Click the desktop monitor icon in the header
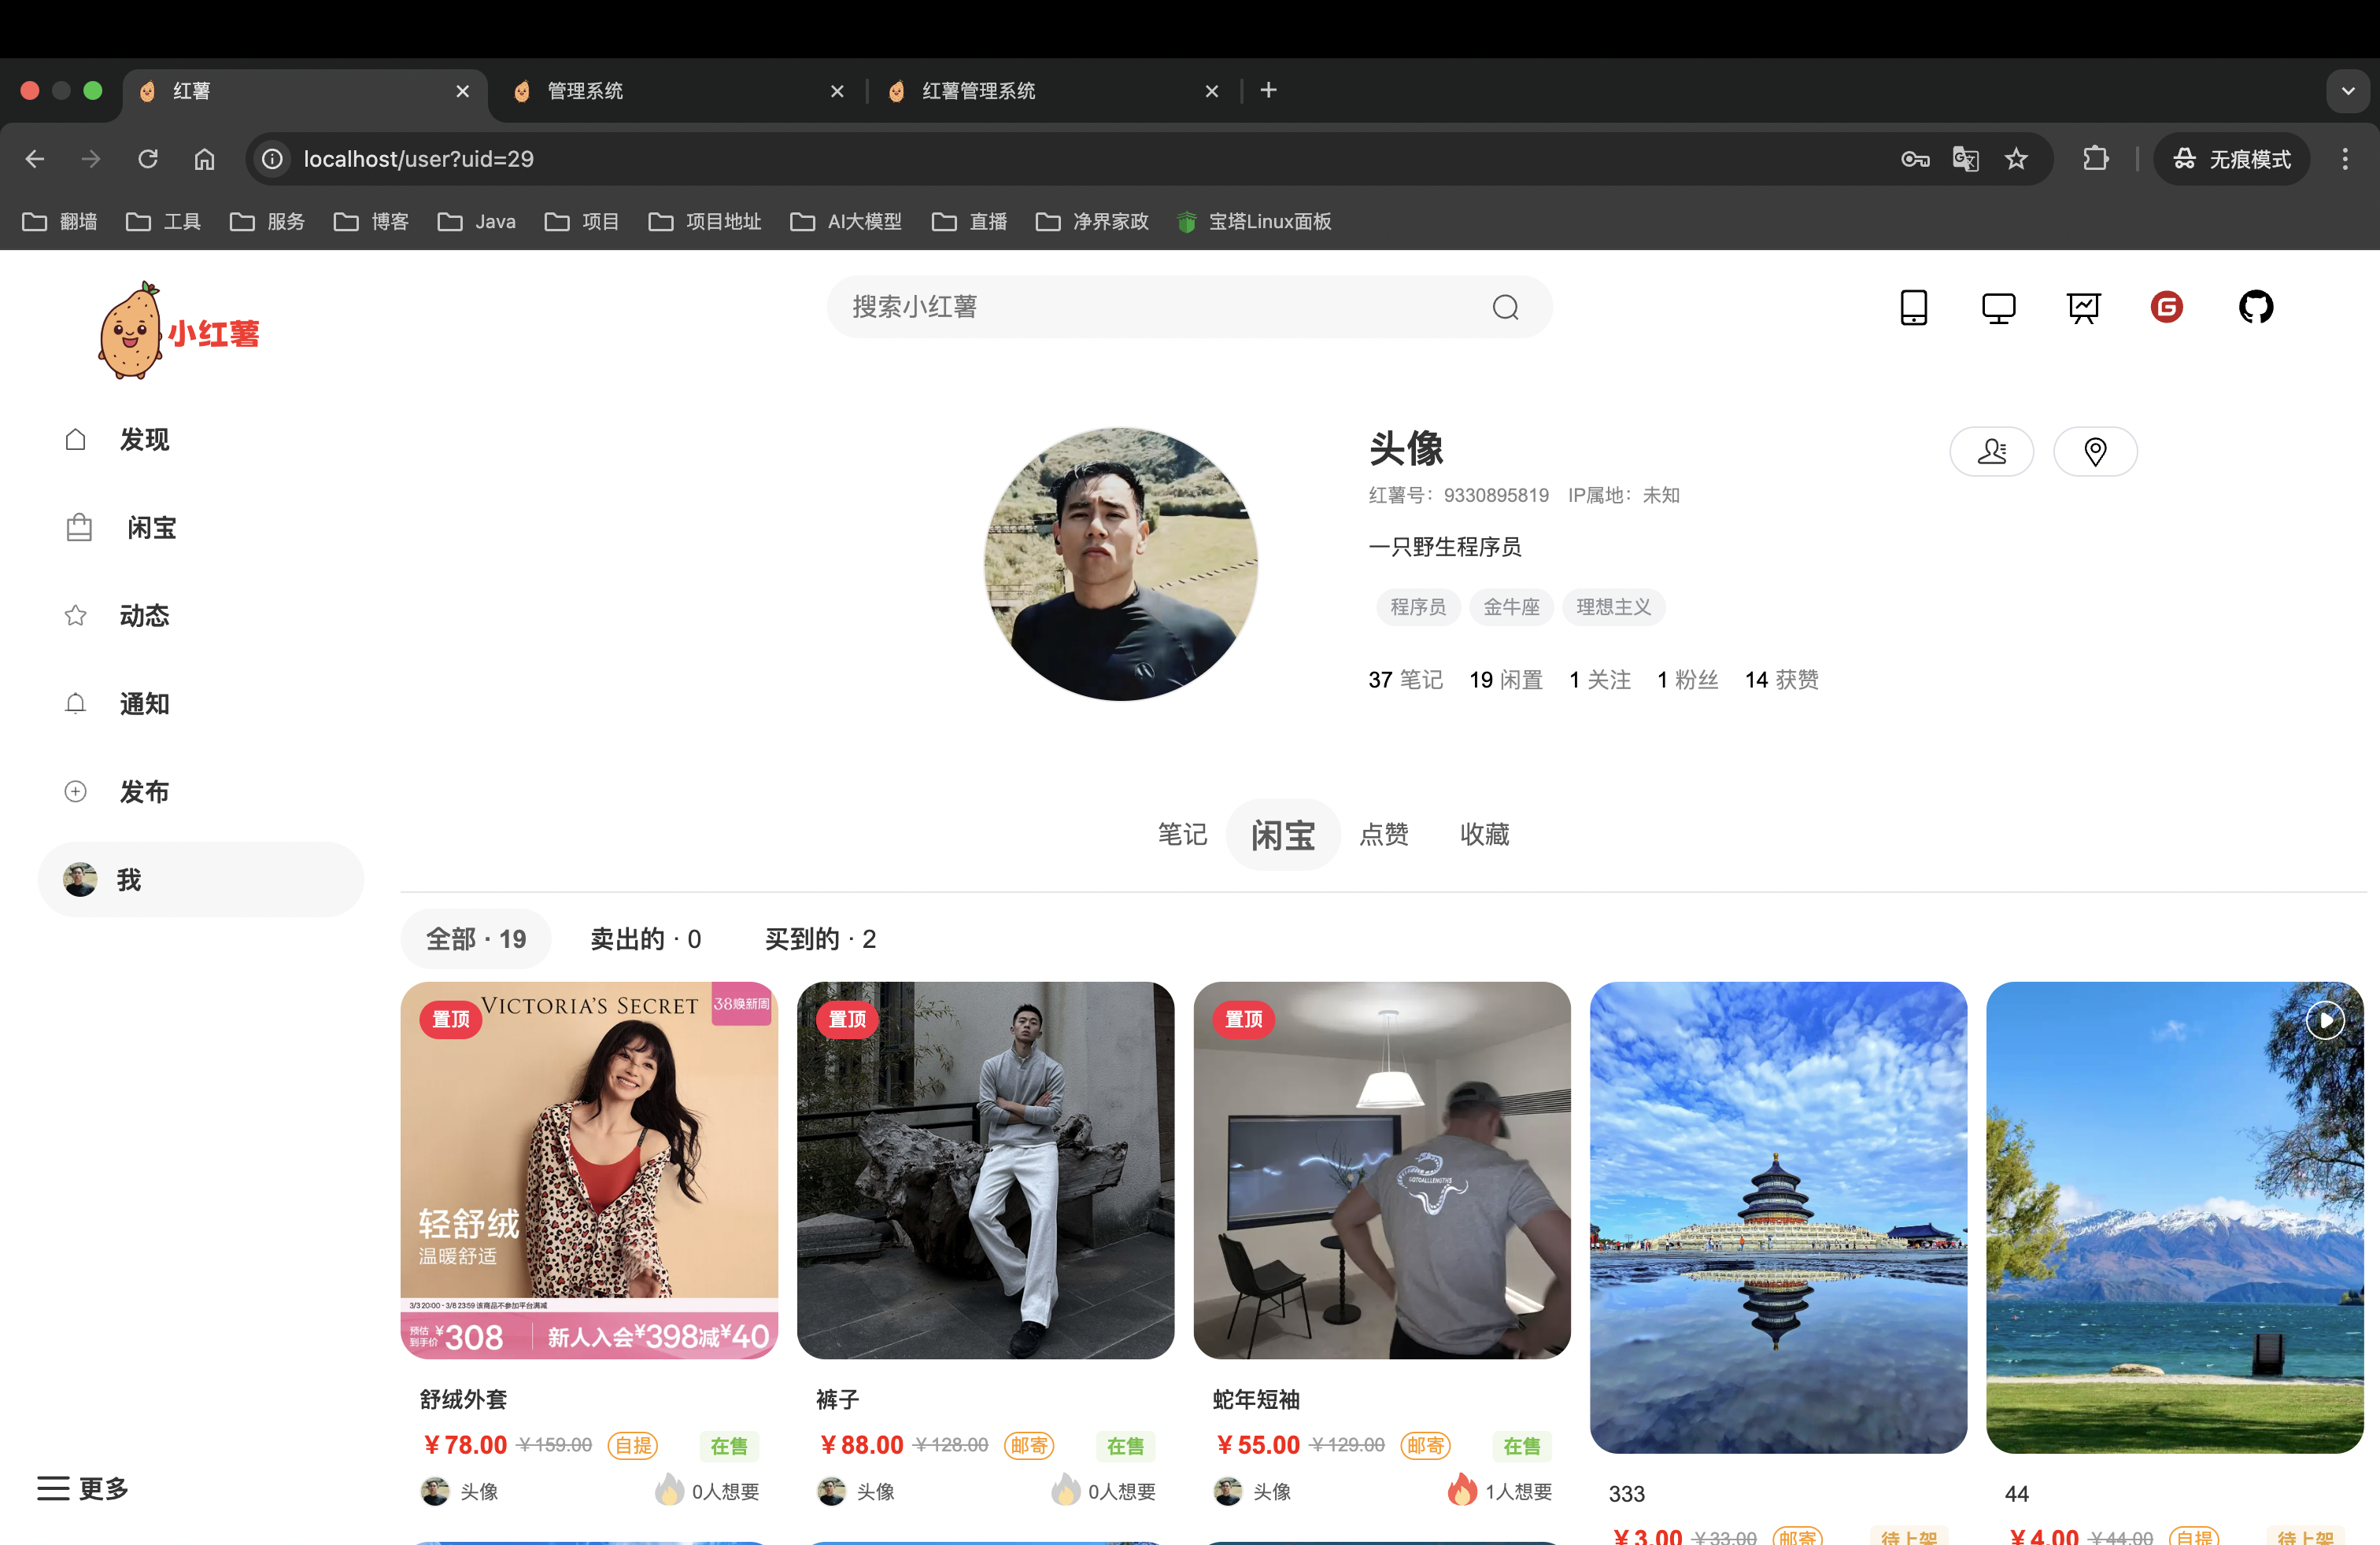This screenshot has width=2380, height=1545. [1998, 307]
